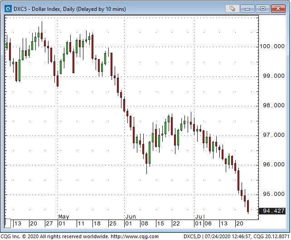The height and width of the screenshot is (240, 291).
Task: Select the 96.000 price axis label
Action: click(274, 165)
